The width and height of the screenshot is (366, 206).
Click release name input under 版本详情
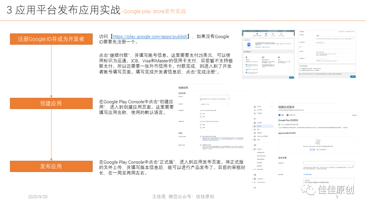pyautogui.click(x=329, y=163)
